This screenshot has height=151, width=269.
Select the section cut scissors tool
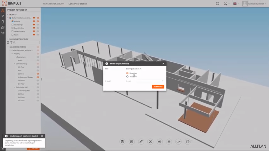click(x=150, y=142)
